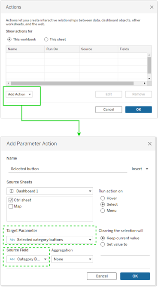Open the Insert dropdown next to Name

[140, 169]
